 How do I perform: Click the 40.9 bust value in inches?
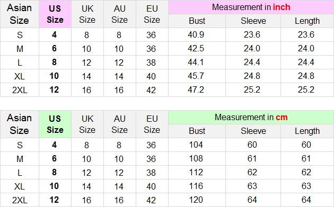point(196,34)
